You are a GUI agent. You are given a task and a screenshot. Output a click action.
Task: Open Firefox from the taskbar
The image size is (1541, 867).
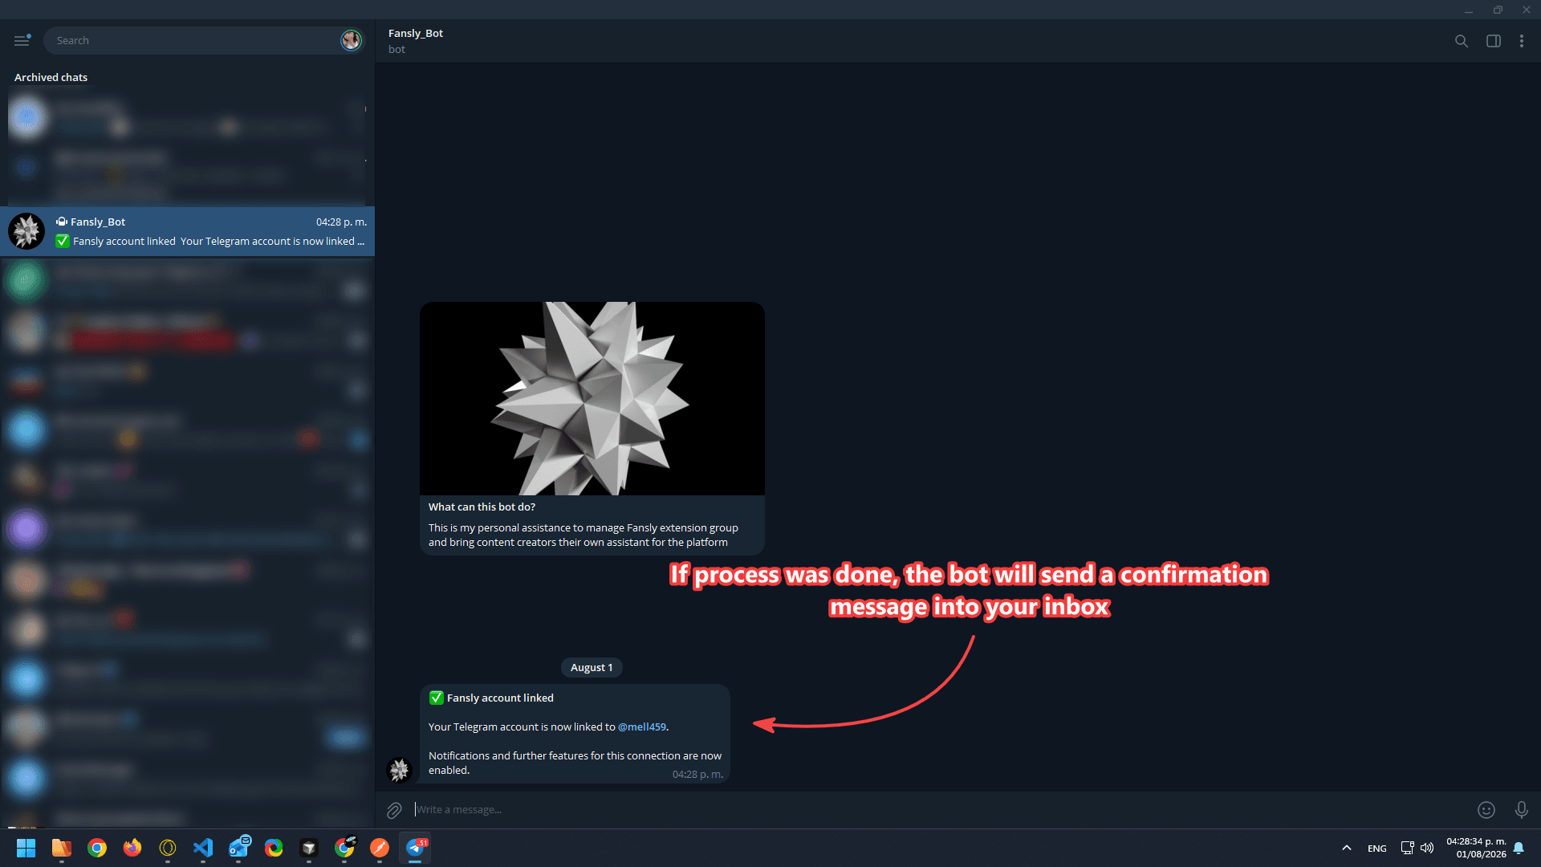tap(132, 848)
